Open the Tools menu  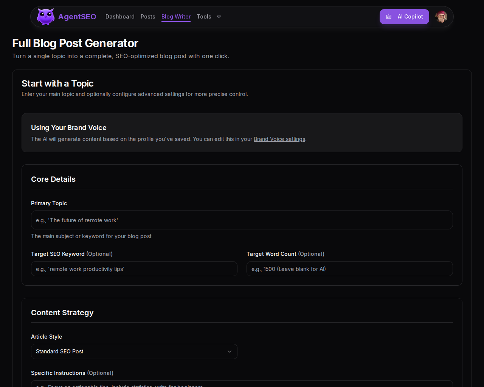pos(204,17)
